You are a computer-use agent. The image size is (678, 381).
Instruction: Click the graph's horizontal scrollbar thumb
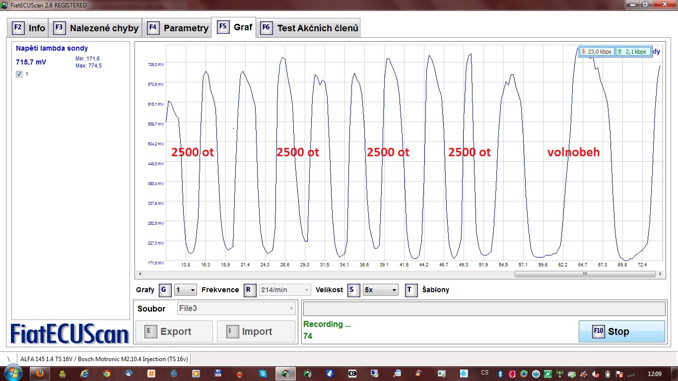585,274
